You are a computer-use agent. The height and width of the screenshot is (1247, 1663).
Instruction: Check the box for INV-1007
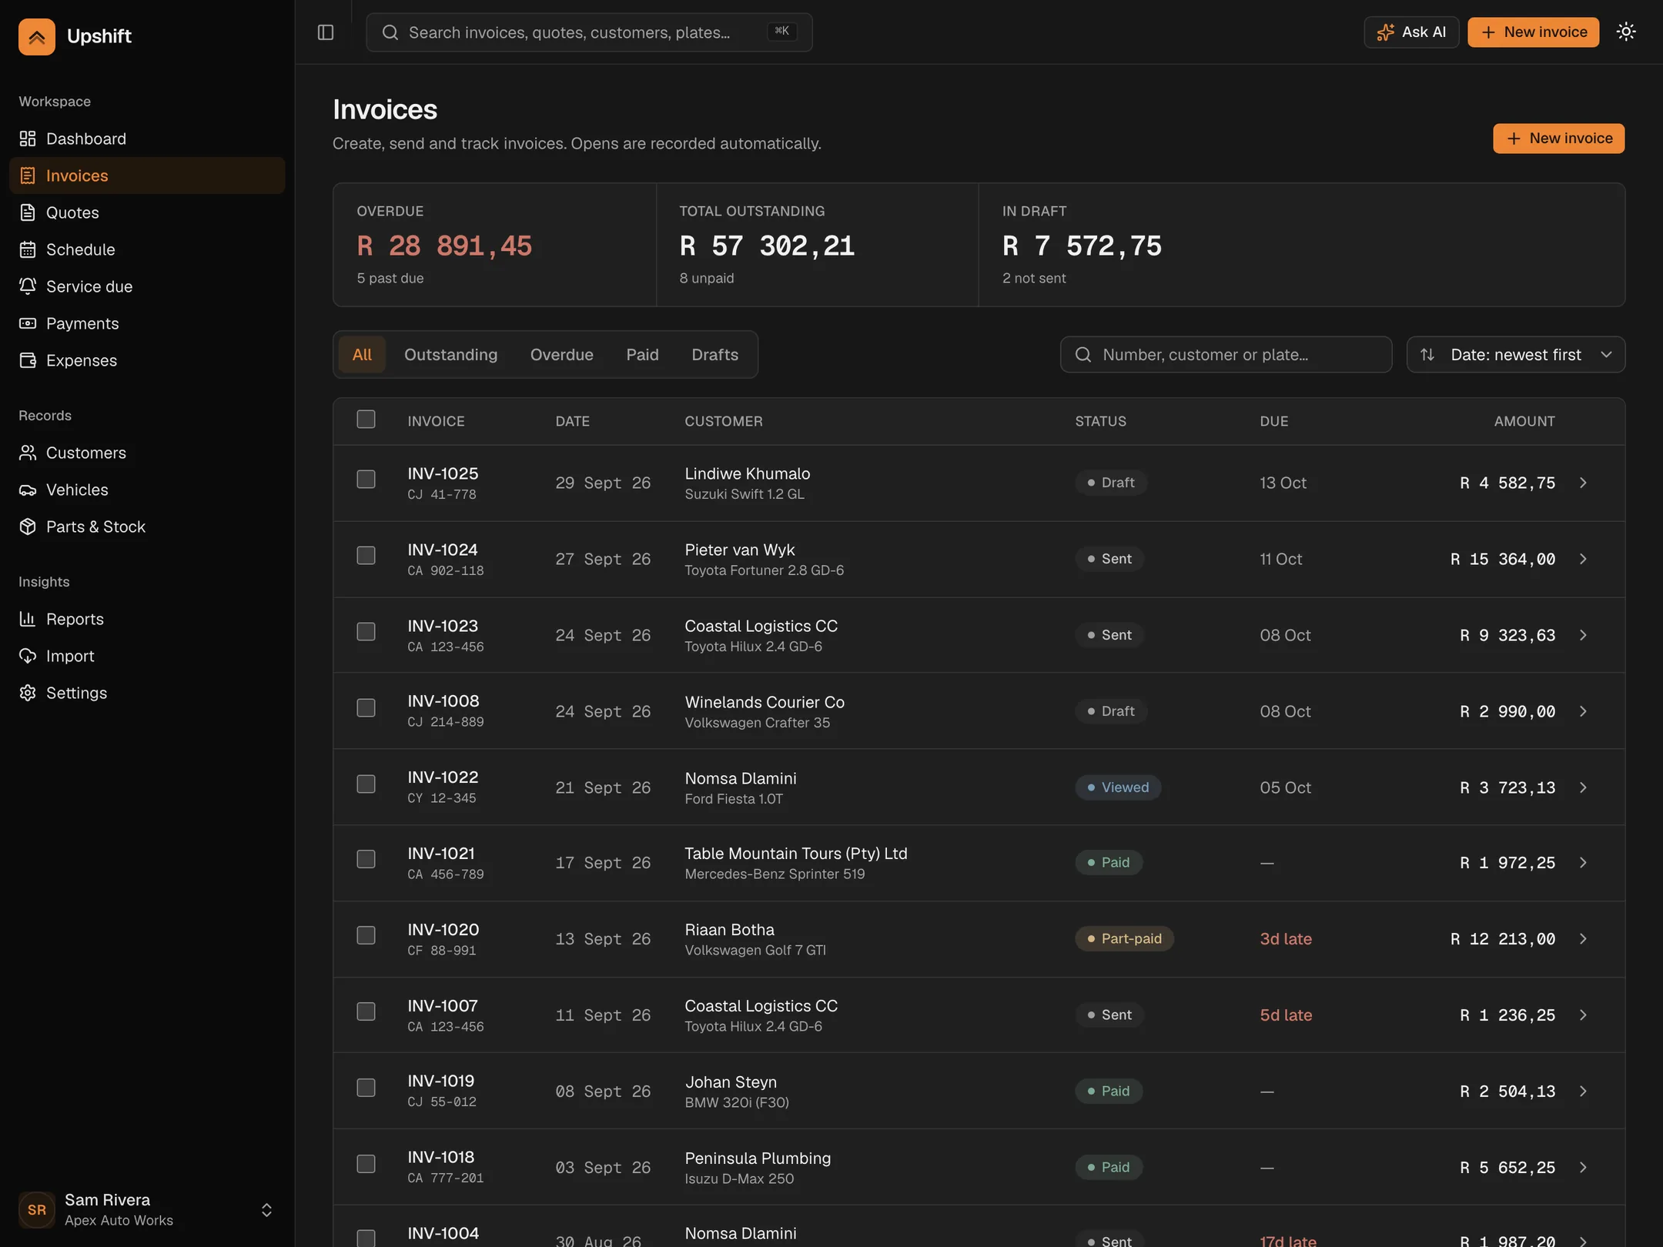(366, 1011)
